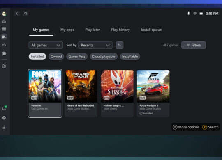Click More options at the bottom
Viewport: 222px width, 160px height.
click(x=186, y=127)
